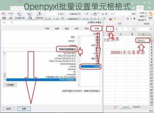The height and width of the screenshot is (113, 154).
Task: Select the [DBNum2] format row
Action: tap(61, 77)
